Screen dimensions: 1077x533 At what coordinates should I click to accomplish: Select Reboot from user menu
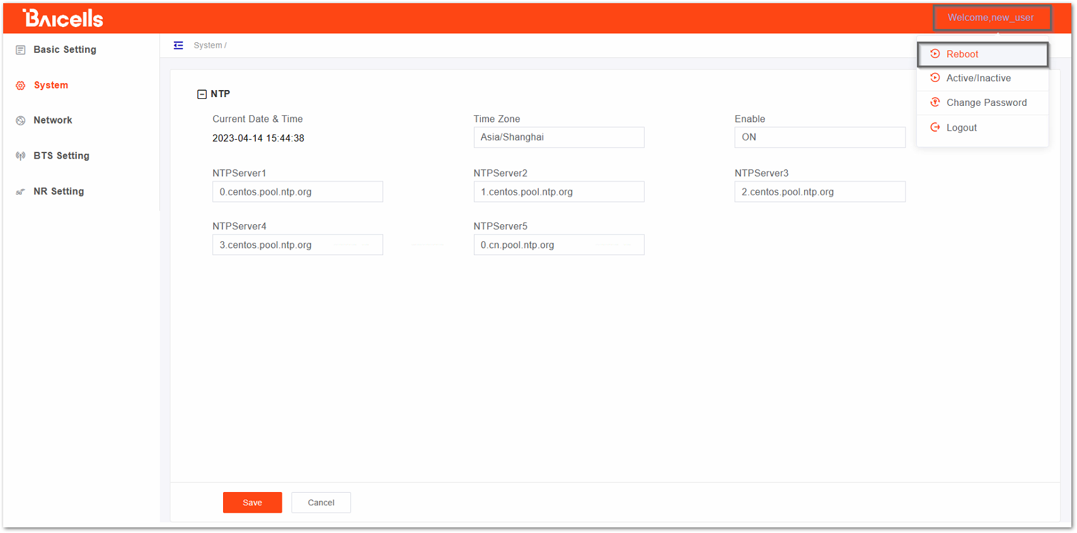click(982, 54)
